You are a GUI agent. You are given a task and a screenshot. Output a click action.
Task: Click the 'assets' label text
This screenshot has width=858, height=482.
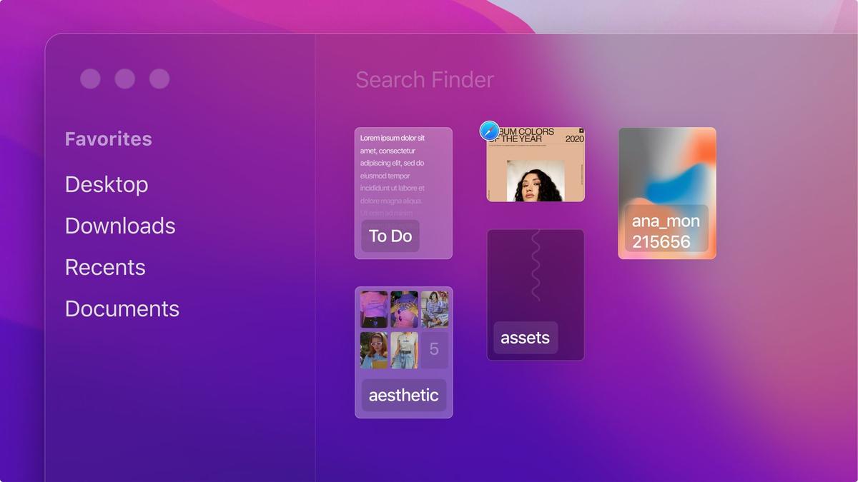525,337
